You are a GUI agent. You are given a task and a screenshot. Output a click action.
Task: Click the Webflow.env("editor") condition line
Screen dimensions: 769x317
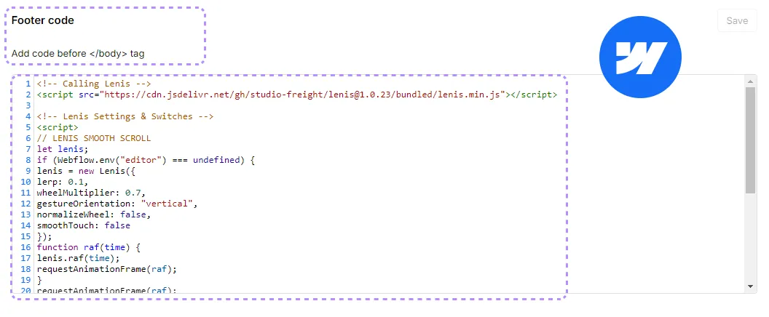pos(146,160)
